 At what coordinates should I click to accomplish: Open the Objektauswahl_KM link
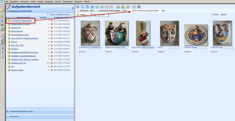click(x=19, y=63)
